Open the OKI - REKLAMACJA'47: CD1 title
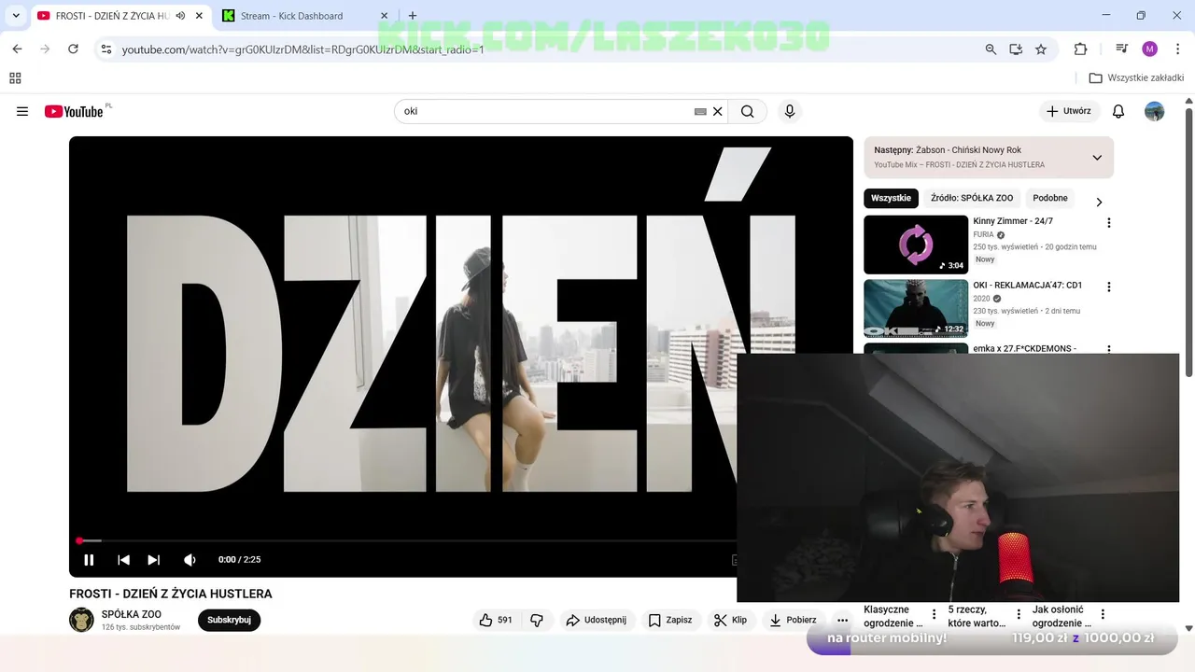Viewport: 1195px width, 672px height. coord(1028,286)
